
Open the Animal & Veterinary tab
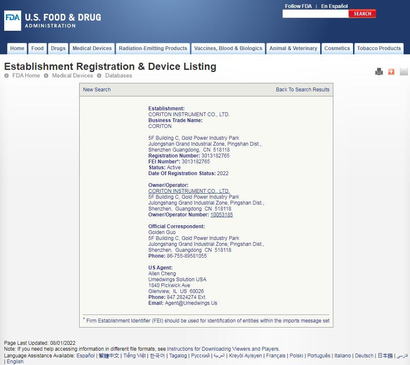[293, 48]
